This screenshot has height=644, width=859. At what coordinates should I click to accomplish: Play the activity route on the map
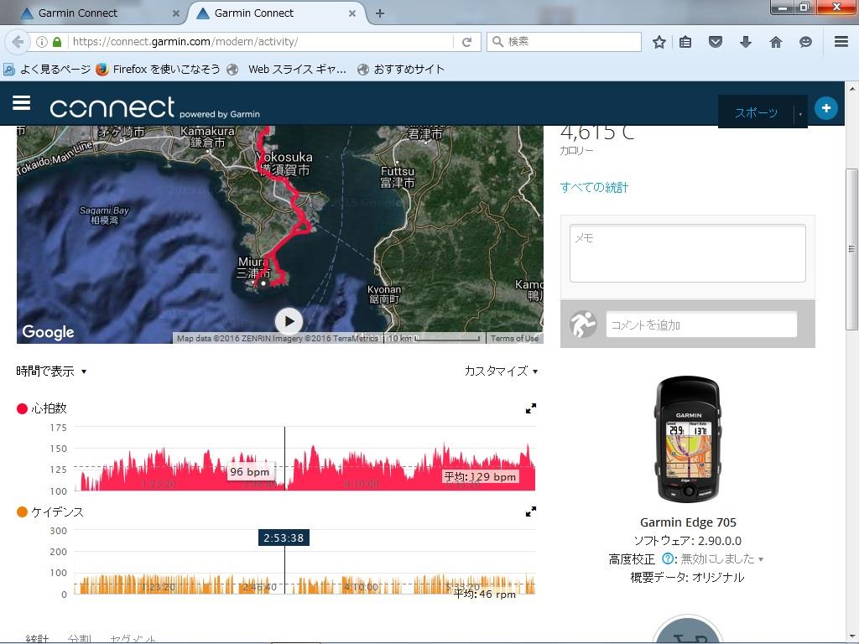tap(289, 321)
